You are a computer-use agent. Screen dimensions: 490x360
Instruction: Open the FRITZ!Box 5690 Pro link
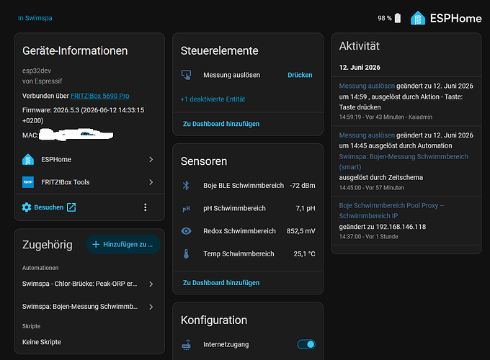(100, 96)
